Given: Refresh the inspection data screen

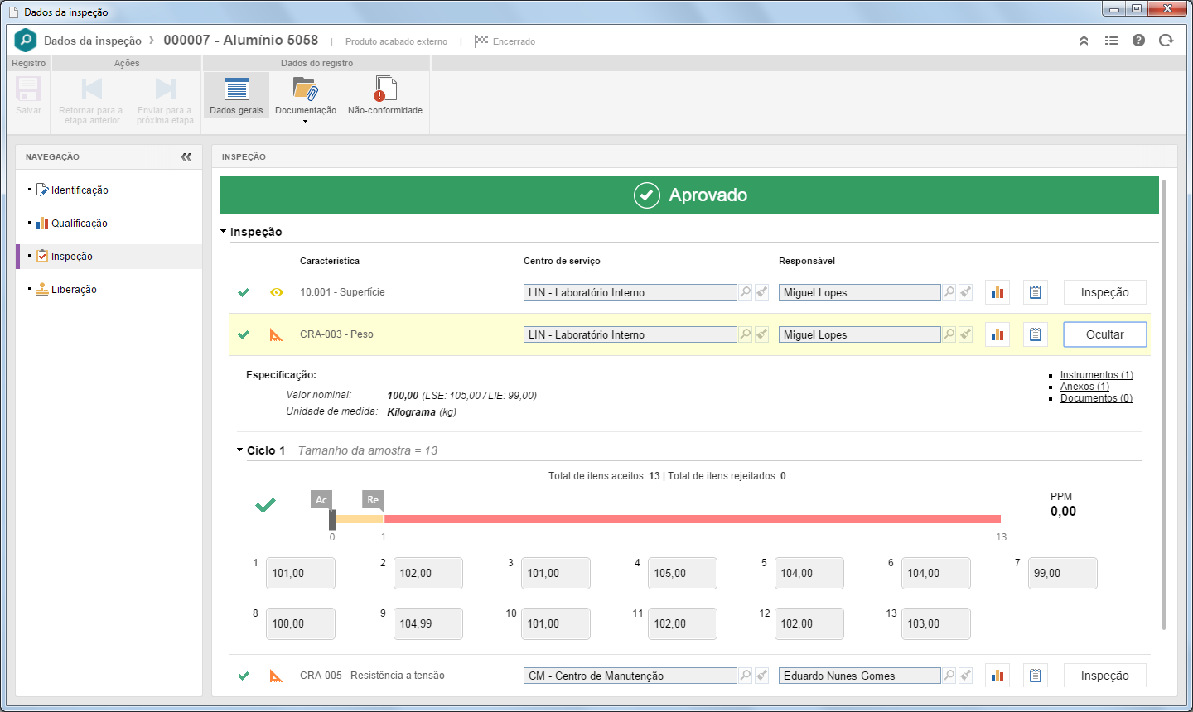Looking at the screenshot, I should coord(1166,41).
